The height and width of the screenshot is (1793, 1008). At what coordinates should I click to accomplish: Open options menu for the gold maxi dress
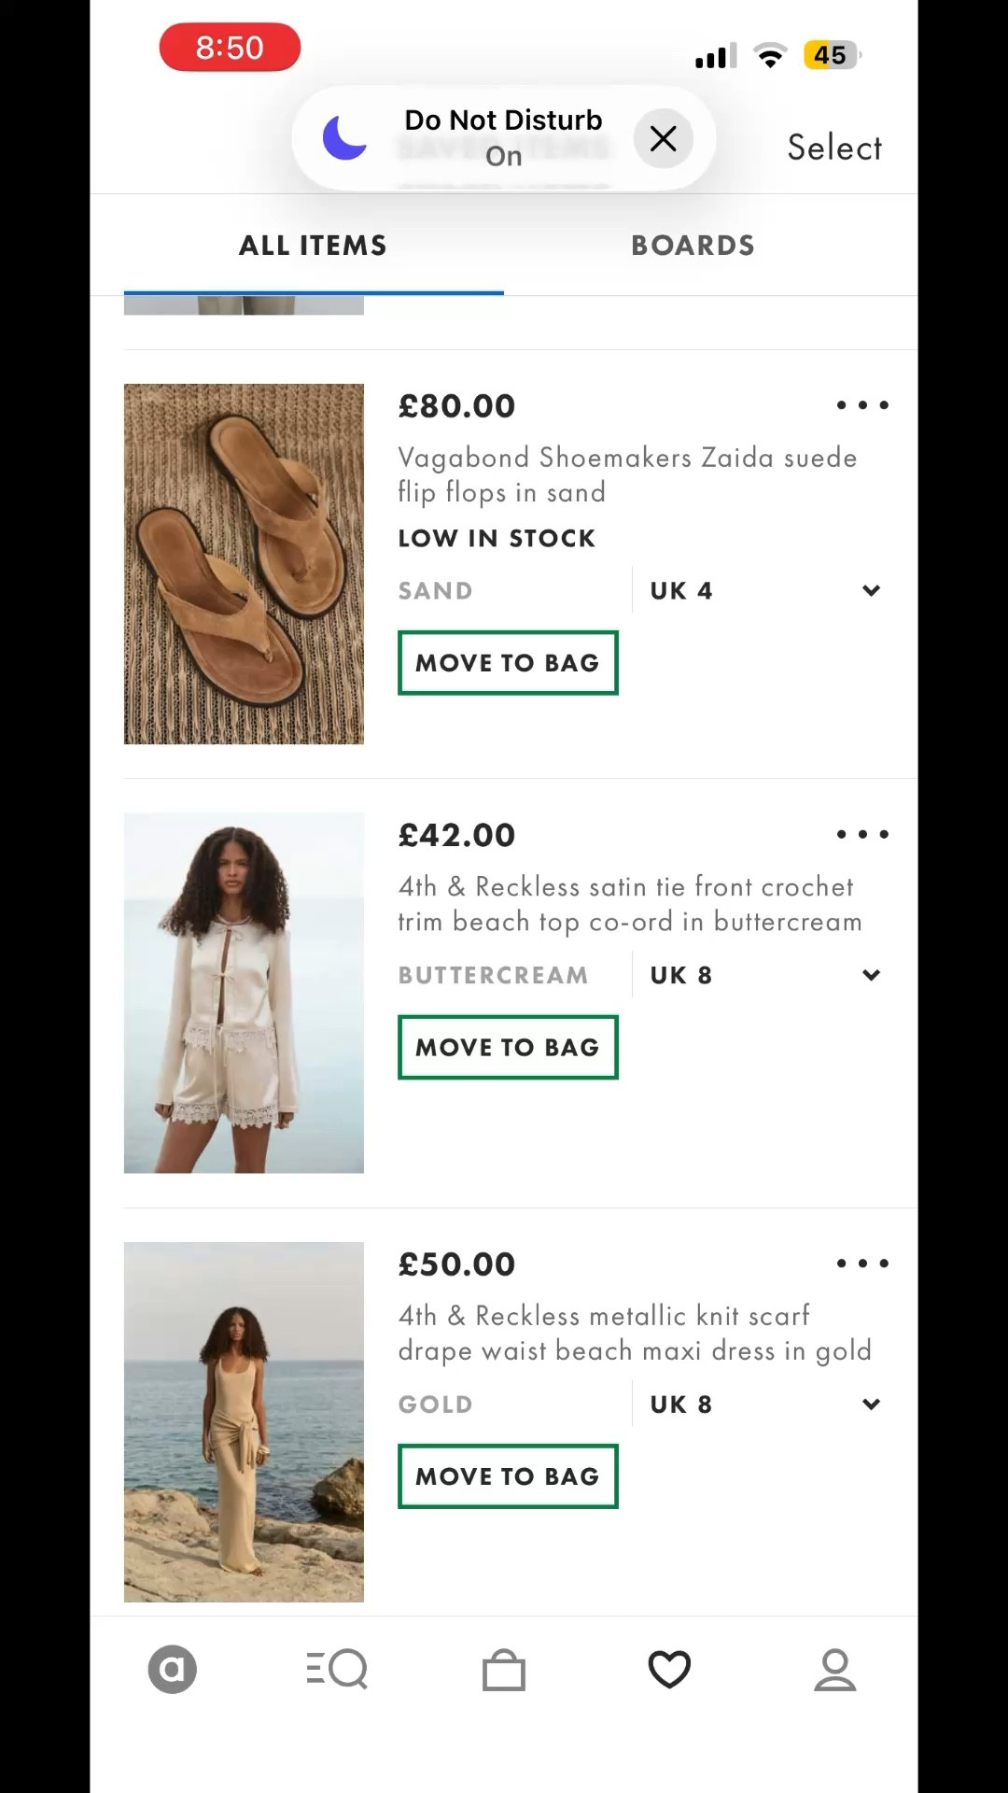[861, 1263]
